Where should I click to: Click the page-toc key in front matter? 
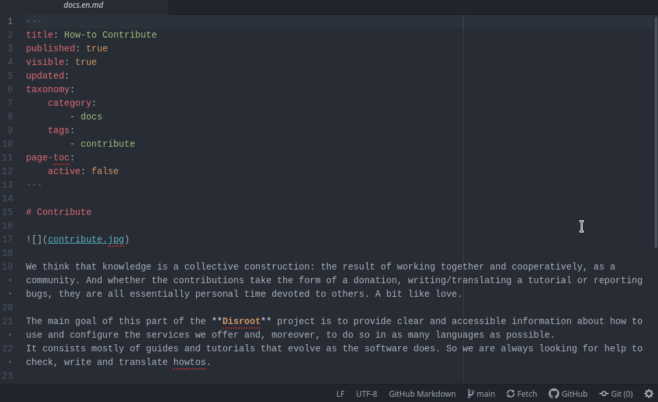click(x=47, y=158)
